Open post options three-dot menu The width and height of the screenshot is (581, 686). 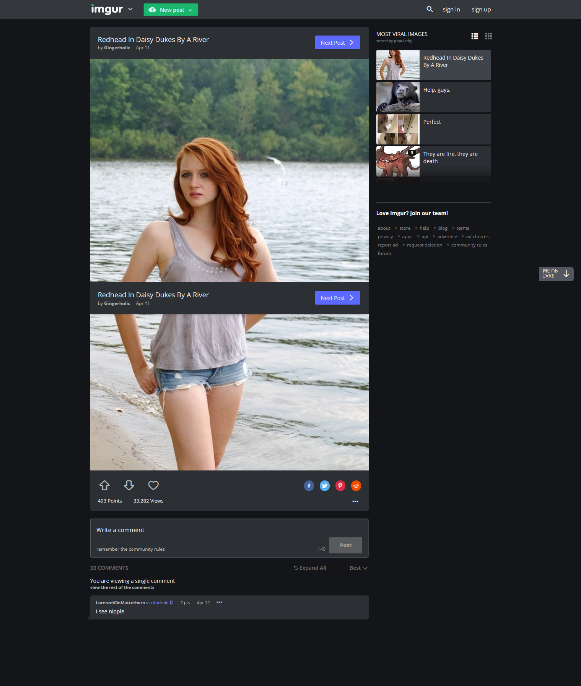coord(355,501)
